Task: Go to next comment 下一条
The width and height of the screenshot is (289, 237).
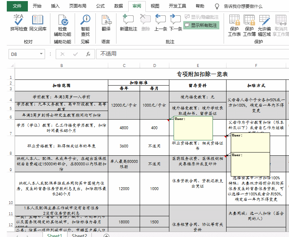Action: tap(175, 23)
